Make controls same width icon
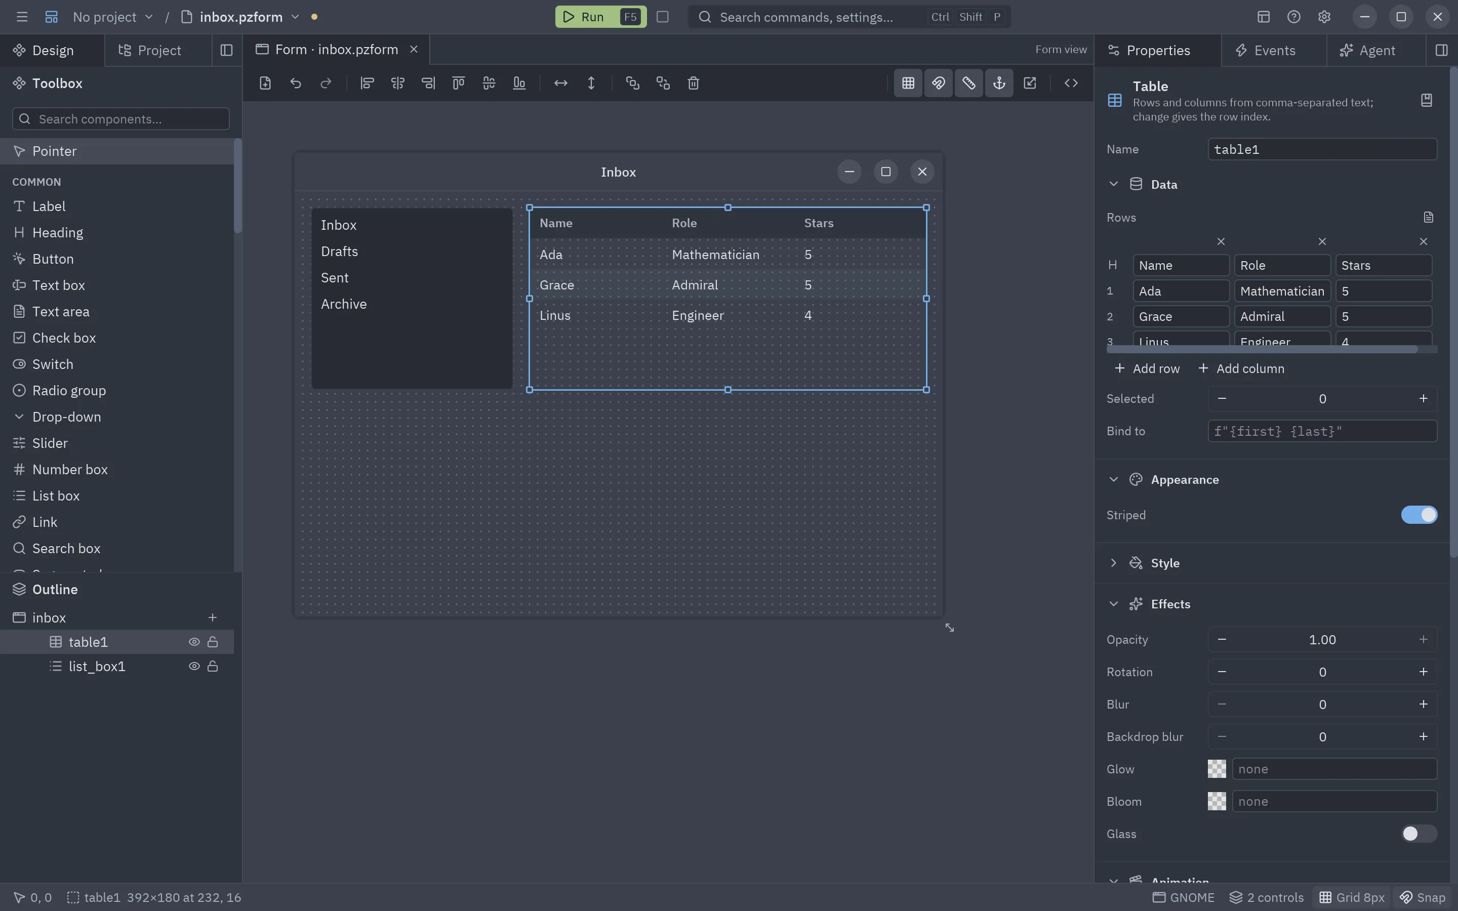Viewport: 1458px width, 911px height. coord(560,83)
